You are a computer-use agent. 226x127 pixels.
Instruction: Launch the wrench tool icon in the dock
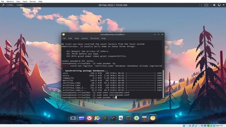121,118
